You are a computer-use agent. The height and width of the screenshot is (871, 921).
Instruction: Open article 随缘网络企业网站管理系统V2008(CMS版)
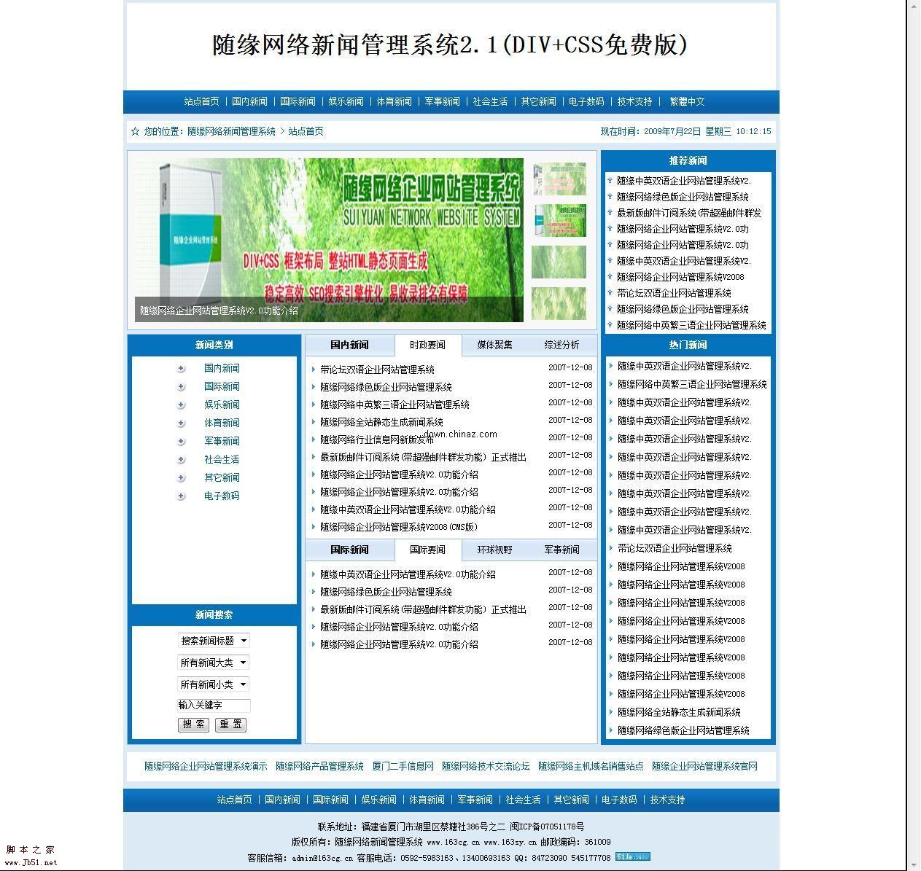click(x=399, y=527)
